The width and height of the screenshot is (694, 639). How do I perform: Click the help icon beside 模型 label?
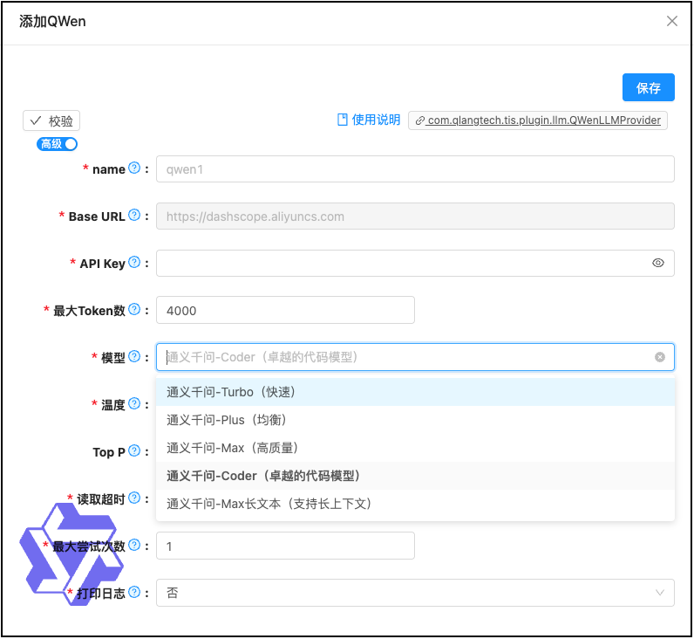tap(134, 357)
